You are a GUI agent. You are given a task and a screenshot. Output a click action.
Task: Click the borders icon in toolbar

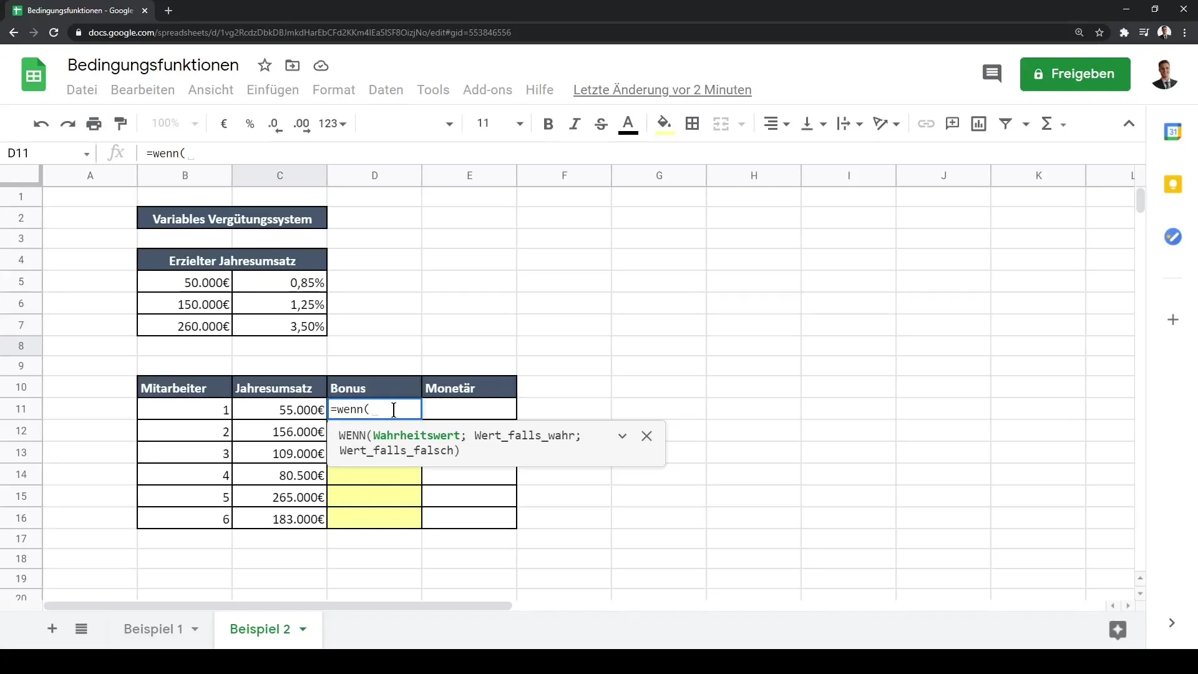click(x=693, y=124)
